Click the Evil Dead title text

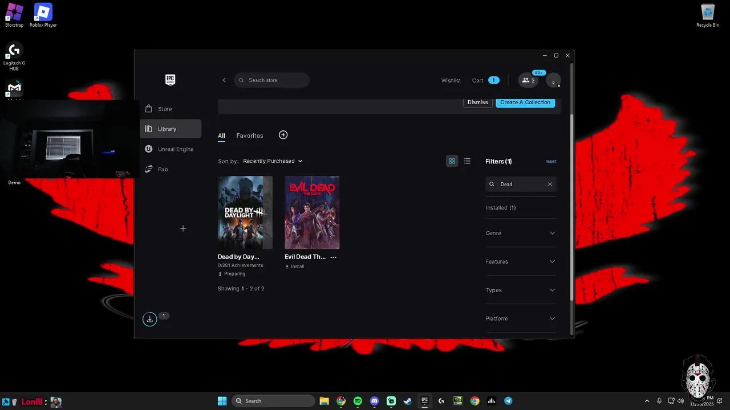pyautogui.click(x=305, y=257)
